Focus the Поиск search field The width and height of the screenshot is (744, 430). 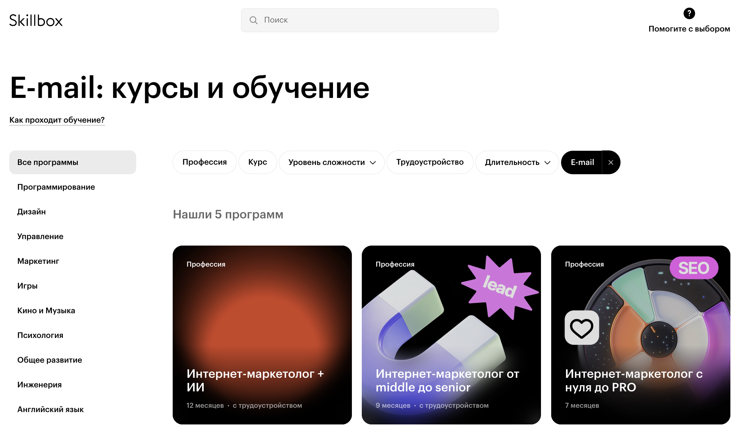click(370, 20)
